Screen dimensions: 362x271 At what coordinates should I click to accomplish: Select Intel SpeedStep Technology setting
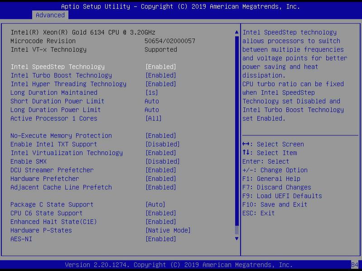coord(58,67)
